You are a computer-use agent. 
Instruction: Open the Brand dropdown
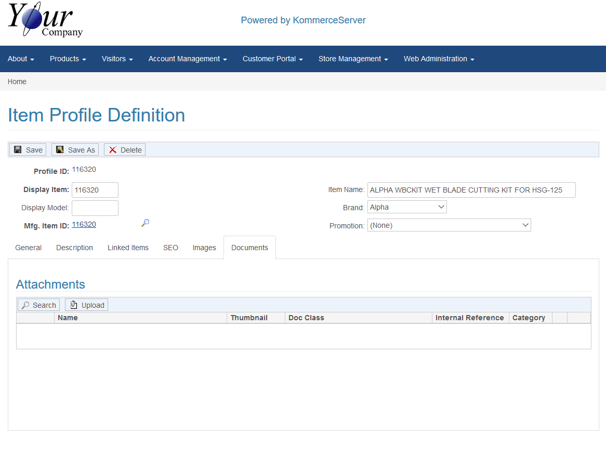tap(407, 207)
